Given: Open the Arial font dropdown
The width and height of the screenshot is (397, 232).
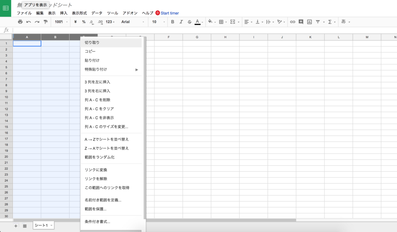Looking at the screenshot, I should (x=133, y=22).
